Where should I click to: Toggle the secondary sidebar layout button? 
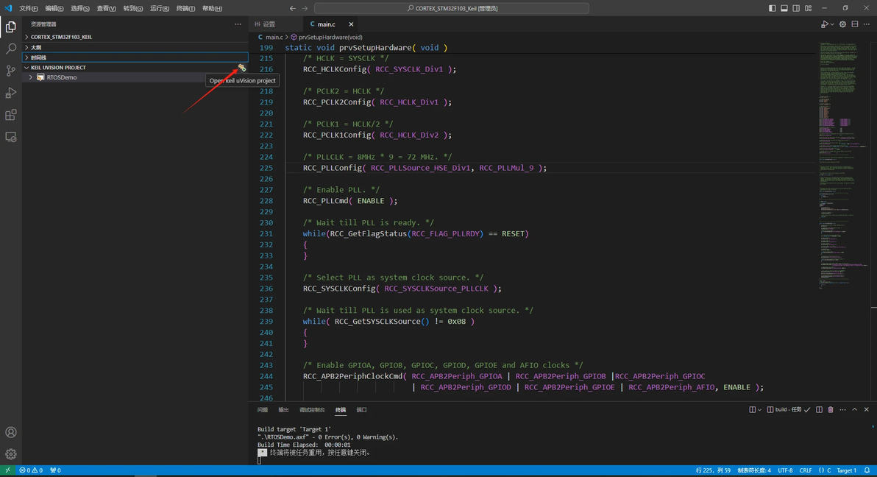(796, 8)
